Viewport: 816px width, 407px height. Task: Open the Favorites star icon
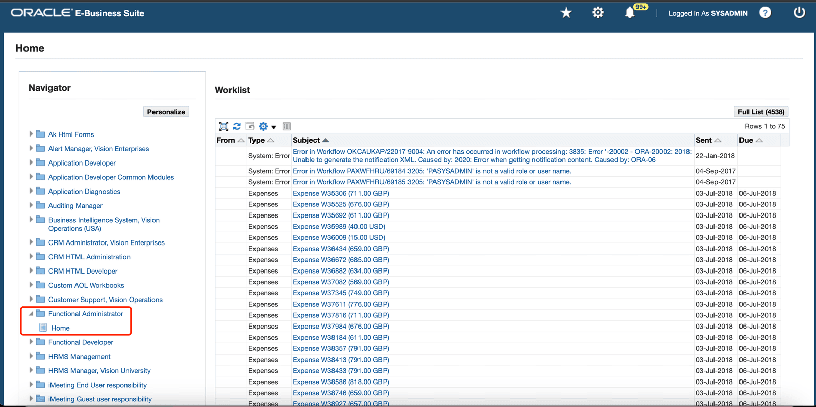click(566, 13)
